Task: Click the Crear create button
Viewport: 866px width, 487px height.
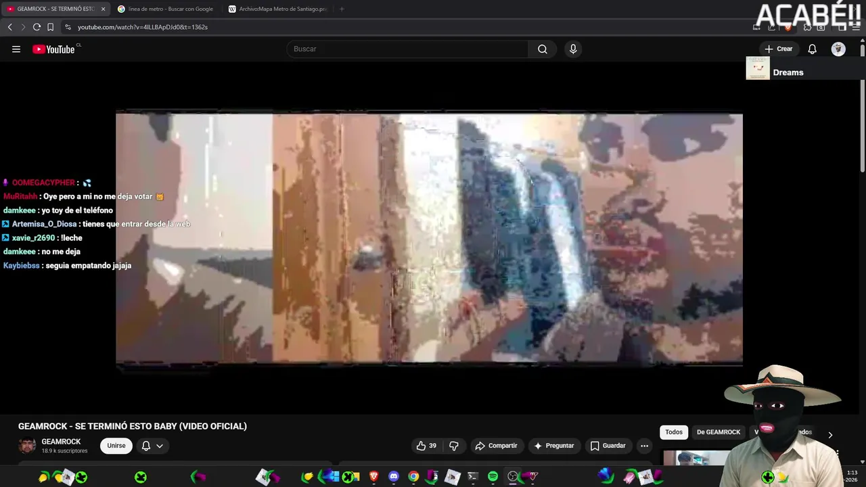Action: tap(778, 49)
